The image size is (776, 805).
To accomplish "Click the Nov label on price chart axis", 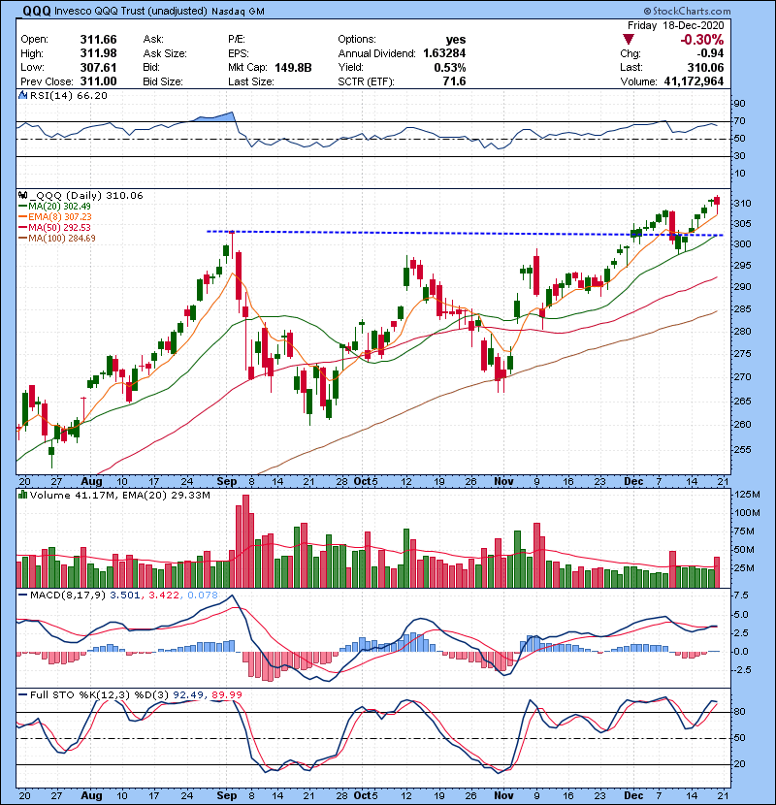I will pyautogui.click(x=503, y=482).
